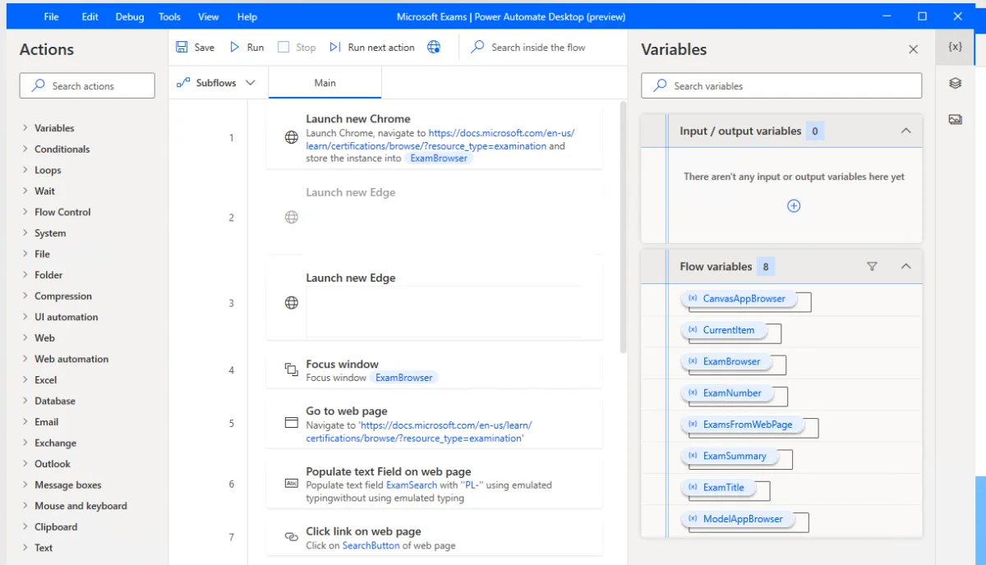This screenshot has height=565, width=986.
Task: Open the View menu
Action: pos(209,16)
